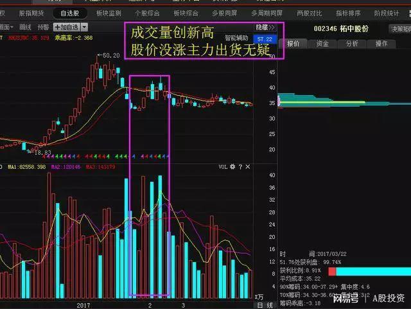Open 两股对比 comparison view

pos(310,13)
